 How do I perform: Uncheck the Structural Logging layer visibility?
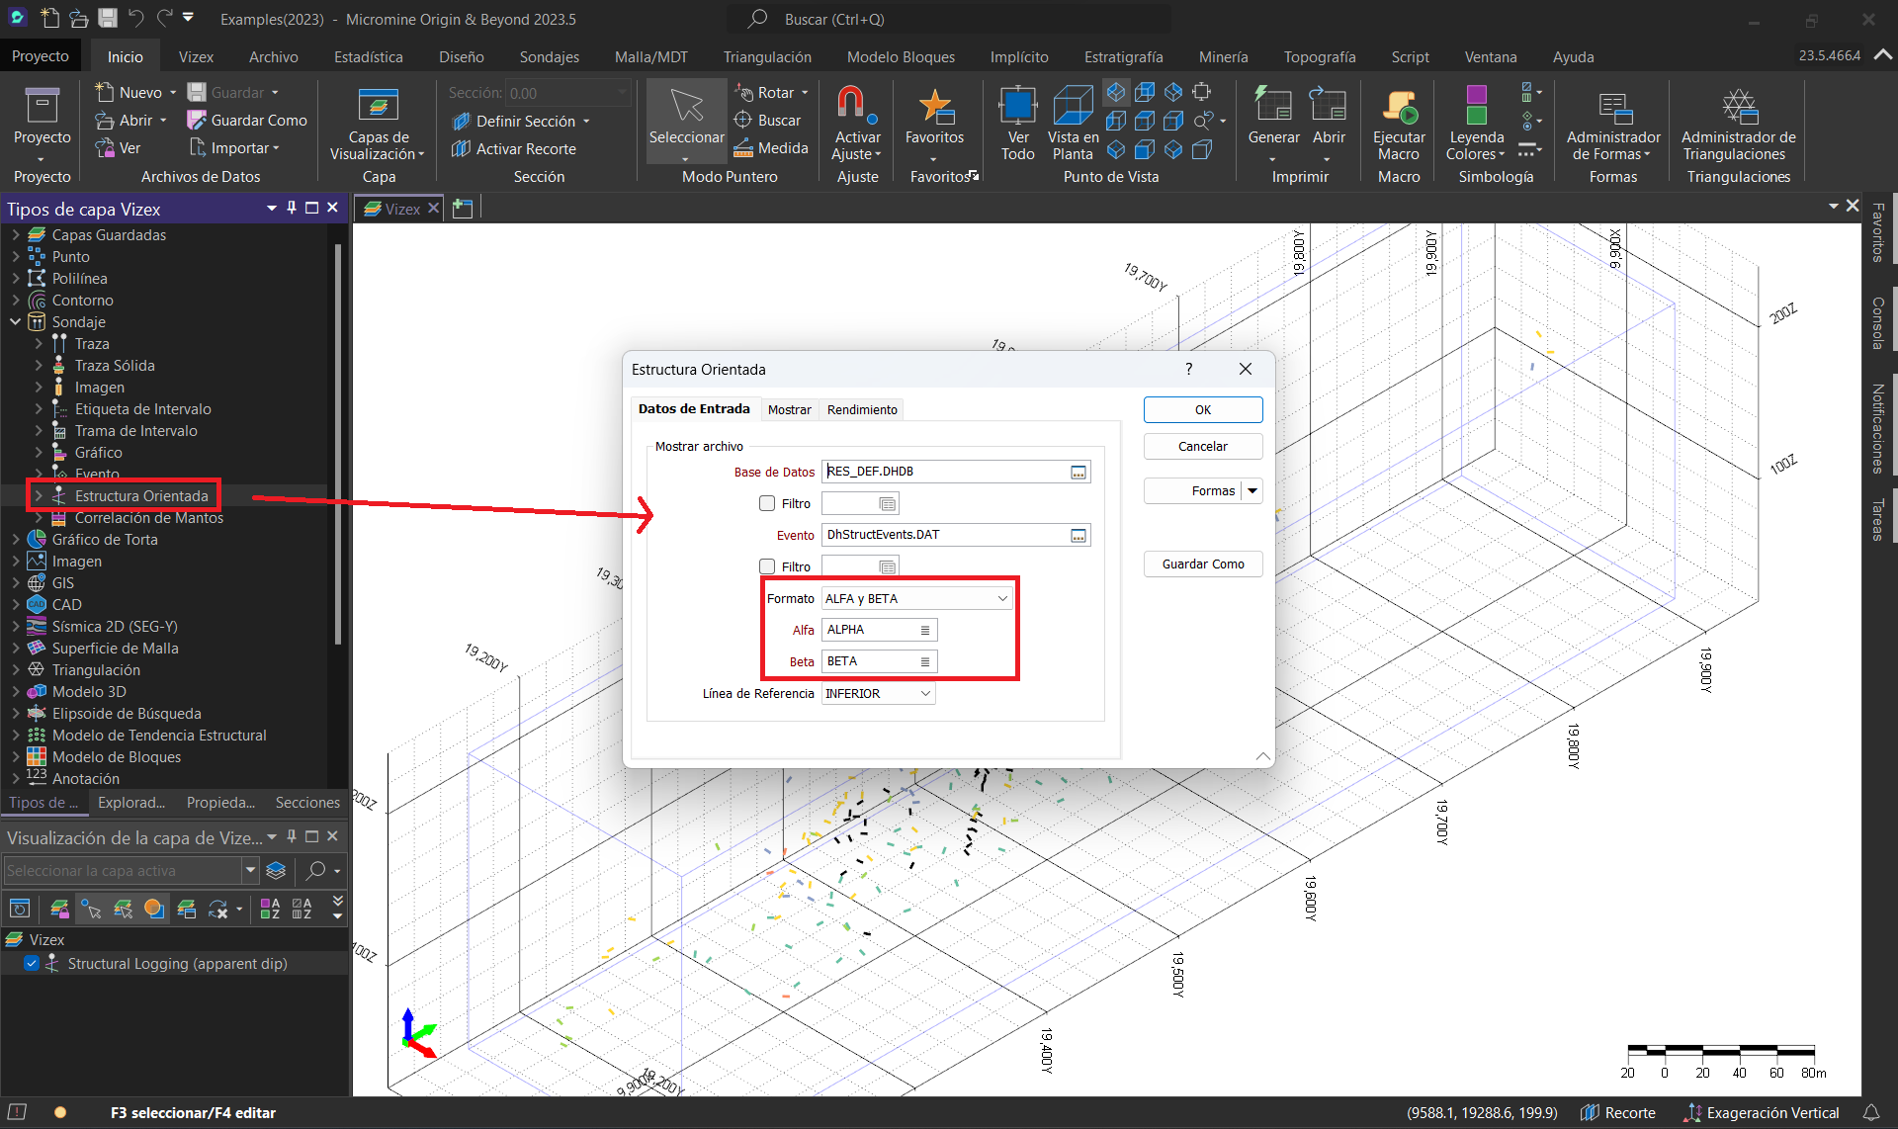[32, 964]
